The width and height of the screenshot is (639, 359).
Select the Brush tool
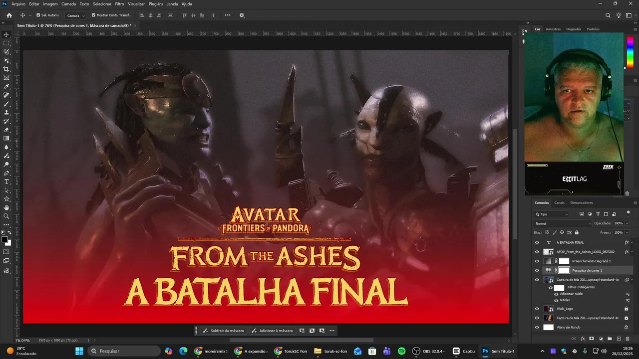click(x=6, y=104)
